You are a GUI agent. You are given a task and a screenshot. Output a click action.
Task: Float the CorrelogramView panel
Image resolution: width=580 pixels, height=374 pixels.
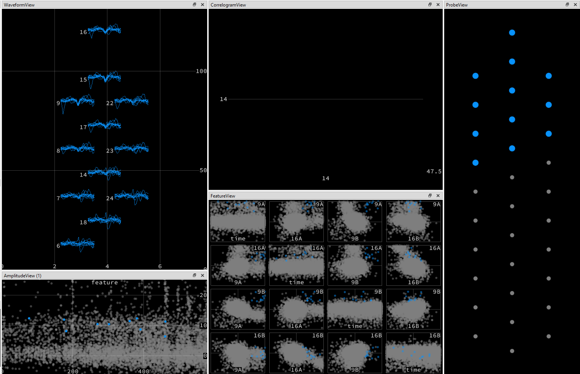click(430, 5)
